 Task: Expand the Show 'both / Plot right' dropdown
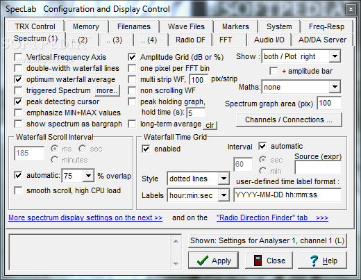335,56
